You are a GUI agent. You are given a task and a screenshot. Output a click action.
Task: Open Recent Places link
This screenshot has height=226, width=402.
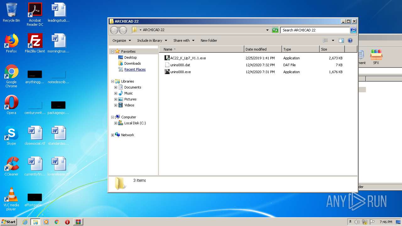click(x=135, y=69)
